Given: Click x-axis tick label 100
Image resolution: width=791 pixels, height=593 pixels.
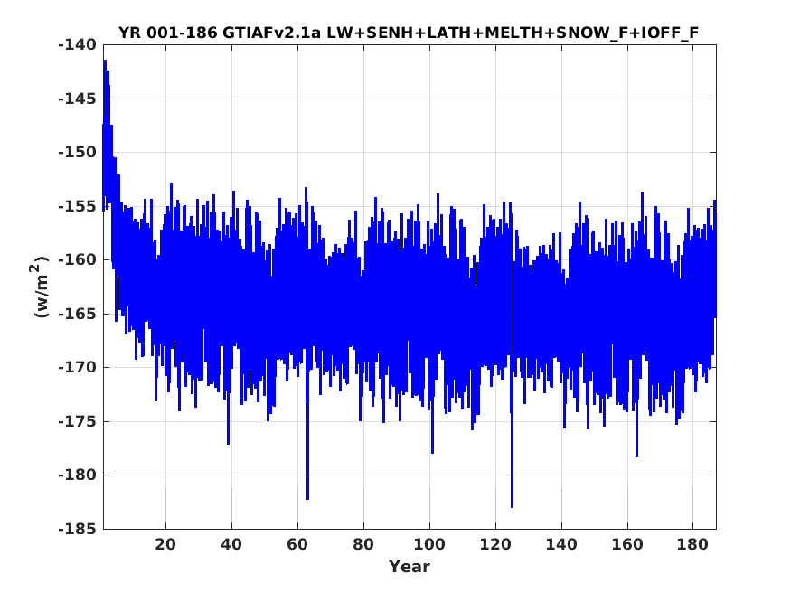Looking at the screenshot, I should [429, 544].
